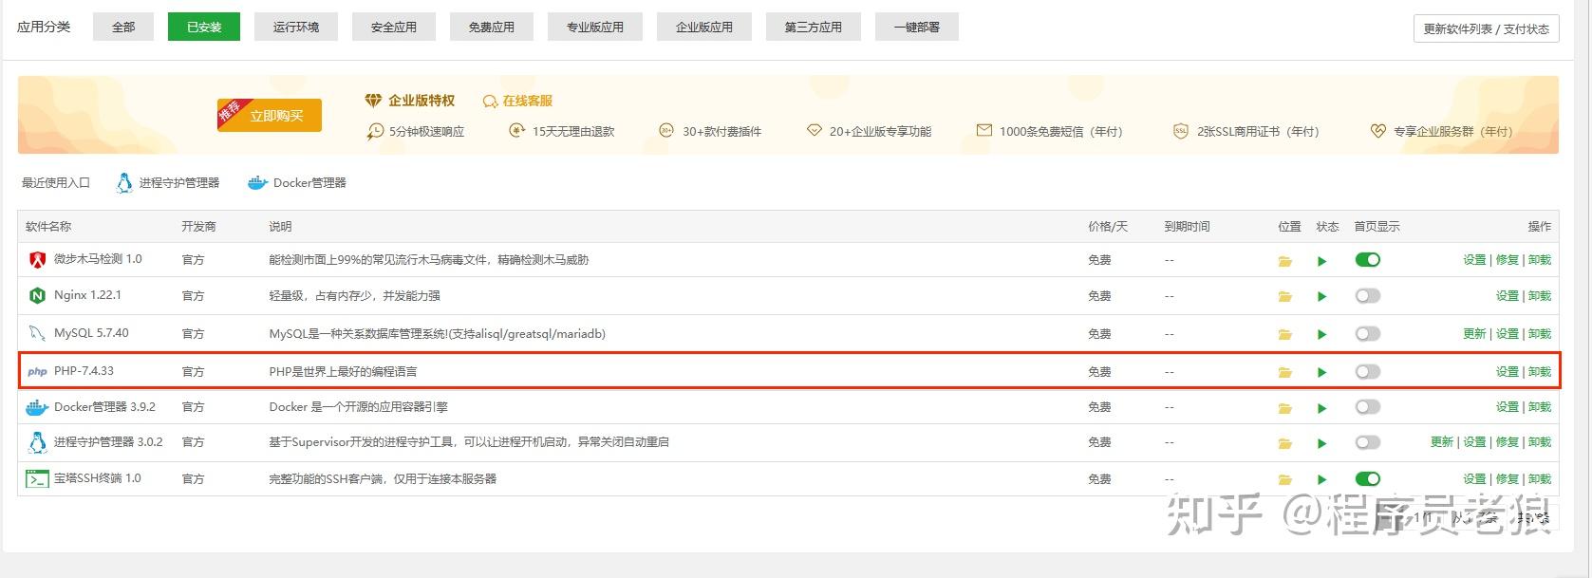The height and width of the screenshot is (578, 1592).
Task: Switch to 免费应用 category
Action: (x=492, y=27)
